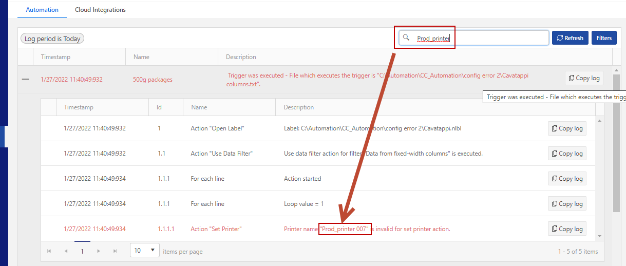Viewport: 626px width, 266px height.
Task: Open the Filters panel
Action: pos(604,38)
